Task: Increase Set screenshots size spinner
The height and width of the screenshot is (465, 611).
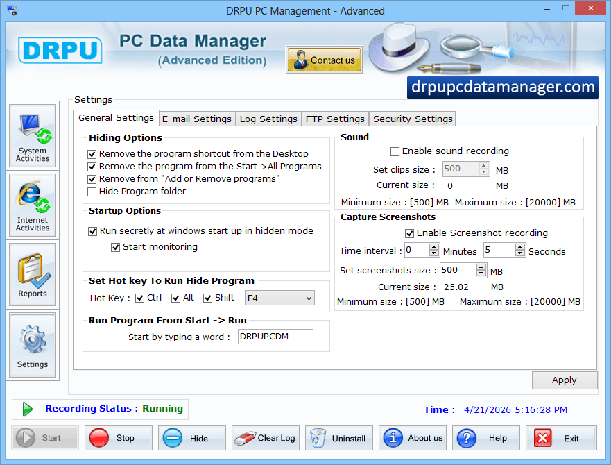Action: (481, 267)
